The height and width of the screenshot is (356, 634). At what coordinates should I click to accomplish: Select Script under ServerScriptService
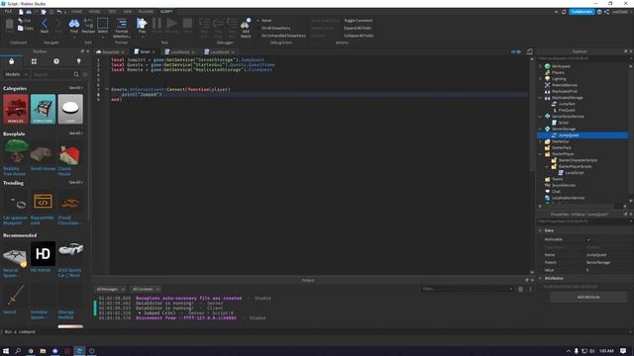(x=564, y=123)
